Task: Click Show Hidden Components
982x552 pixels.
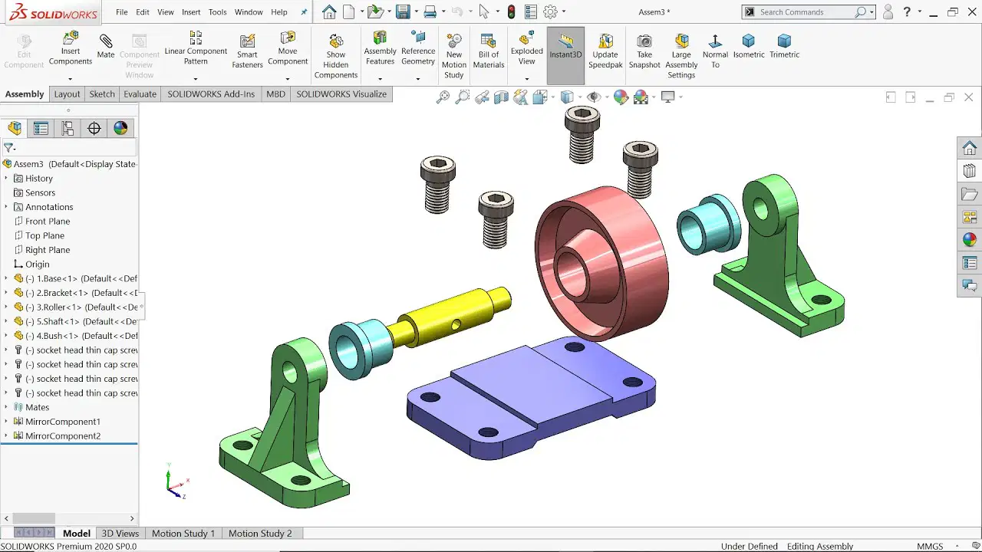Action: click(336, 56)
